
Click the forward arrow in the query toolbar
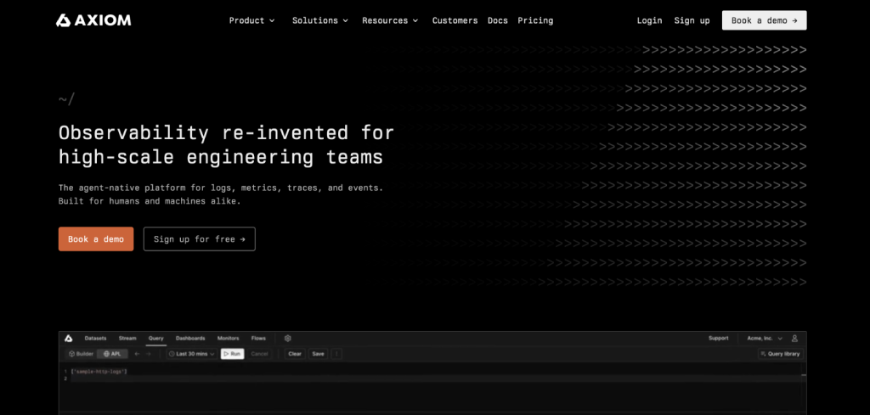click(148, 354)
